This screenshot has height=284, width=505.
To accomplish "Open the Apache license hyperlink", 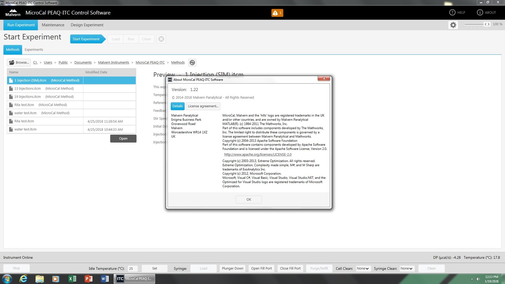I will (x=257, y=155).
